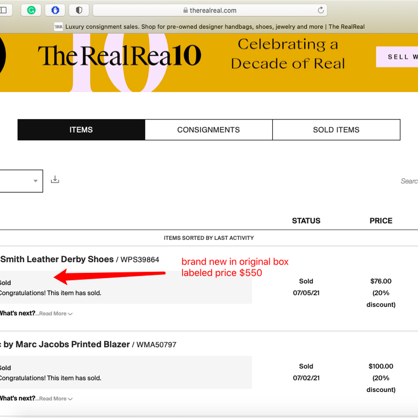Focus the therealreal.com address bar
Image resolution: width=418 pixels, height=418 pixels.
point(210,10)
